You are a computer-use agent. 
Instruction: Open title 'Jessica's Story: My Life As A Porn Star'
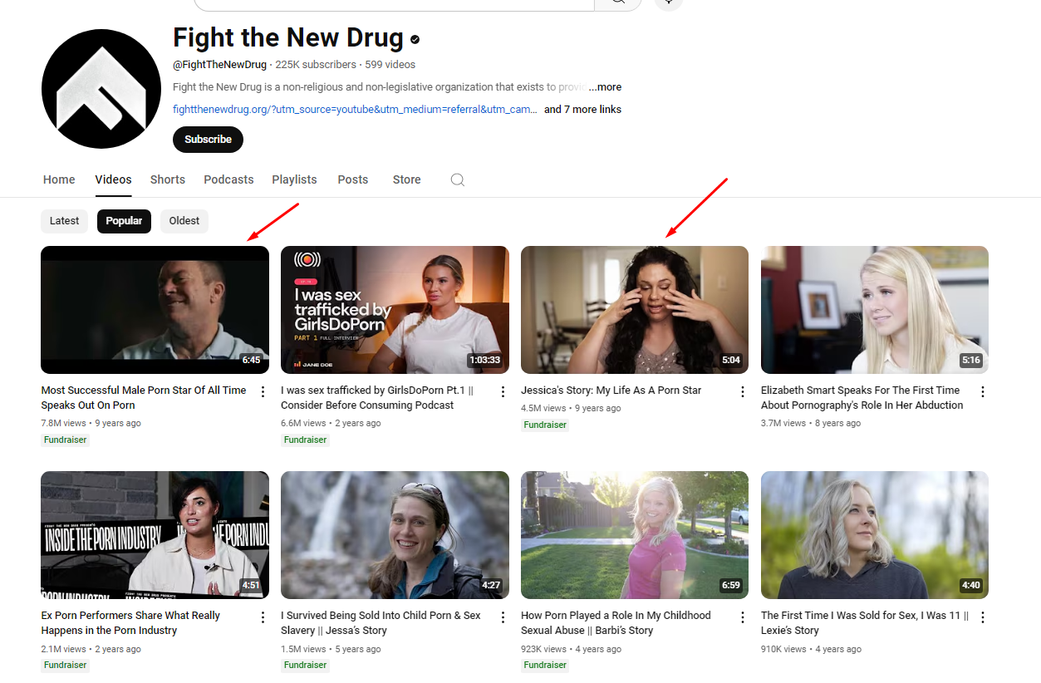click(x=611, y=391)
